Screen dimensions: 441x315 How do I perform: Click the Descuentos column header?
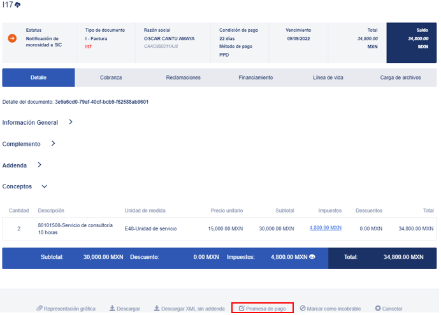(x=369, y=211)
